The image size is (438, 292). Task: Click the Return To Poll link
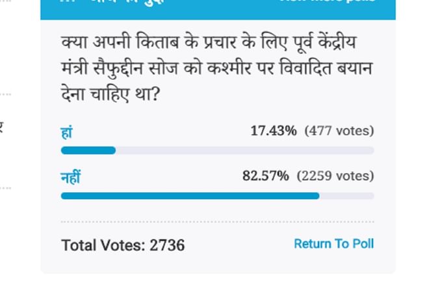coord(333,244)
